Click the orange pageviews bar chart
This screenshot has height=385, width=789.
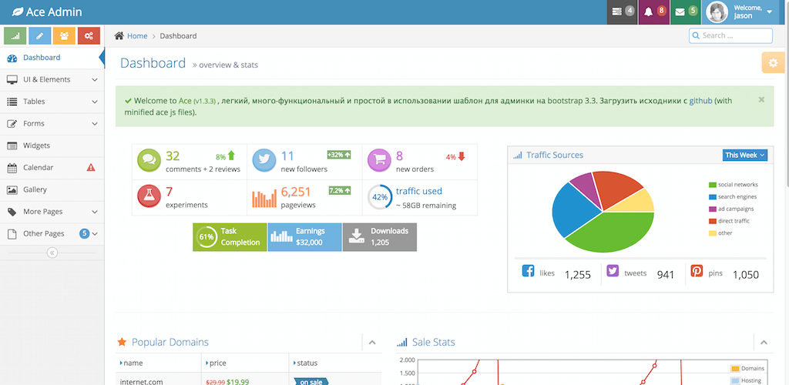(264, 199)
